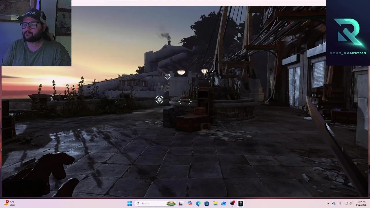This screenshot has width=370, height=208.
Task: Click the microphone tray icon
Action: click(340, 203)
